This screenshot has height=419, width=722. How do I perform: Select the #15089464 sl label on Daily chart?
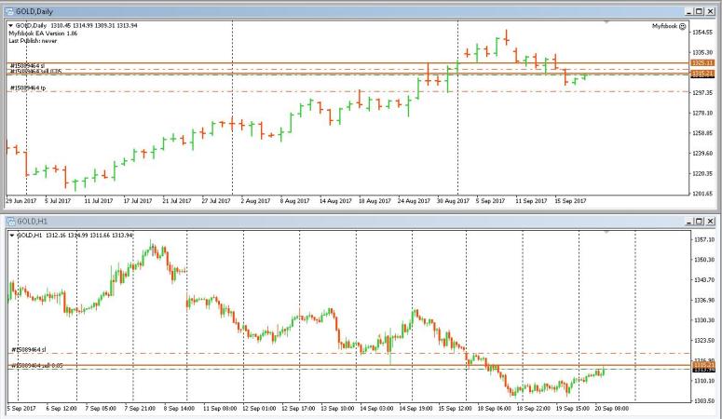pos(27,65)
